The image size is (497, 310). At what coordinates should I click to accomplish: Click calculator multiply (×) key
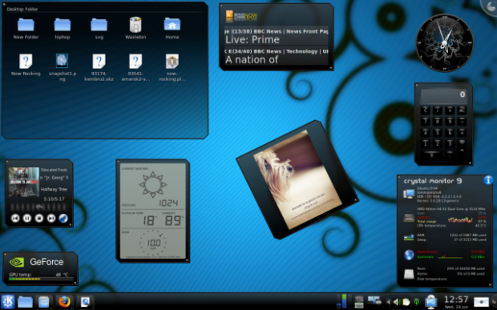[x=450, y=111]
